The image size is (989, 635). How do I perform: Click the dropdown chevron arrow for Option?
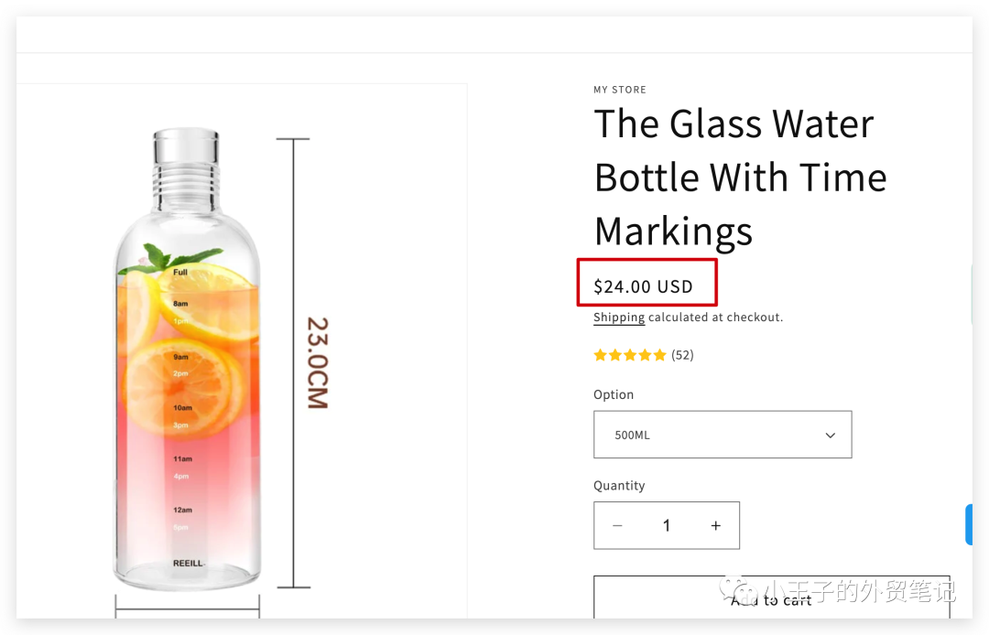click(x=831, y=436)
